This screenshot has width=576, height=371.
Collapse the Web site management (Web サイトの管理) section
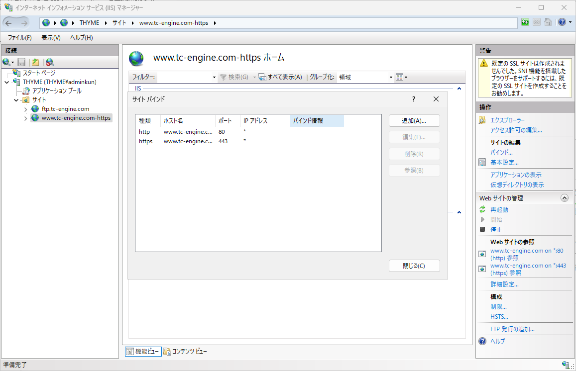(564, 198)
